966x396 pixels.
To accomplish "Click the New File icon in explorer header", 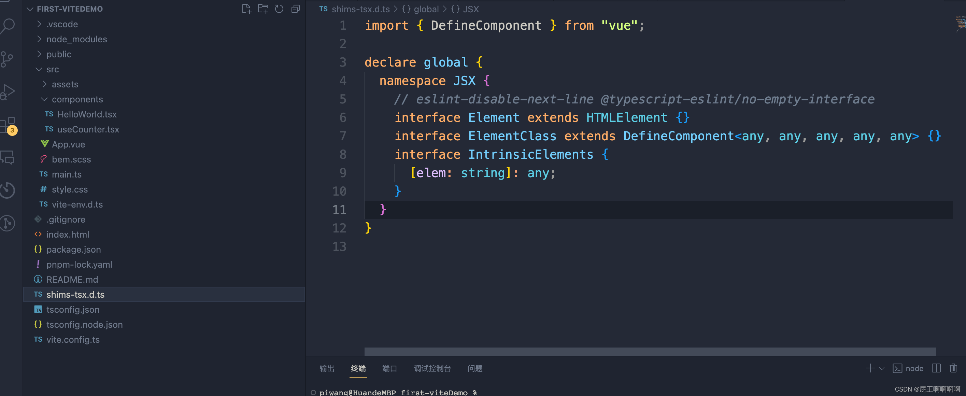I will [x=246, y=9].
